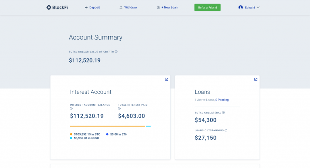
Task: Click the BlockFi wordmark text
Action: (x=60, y=8)
